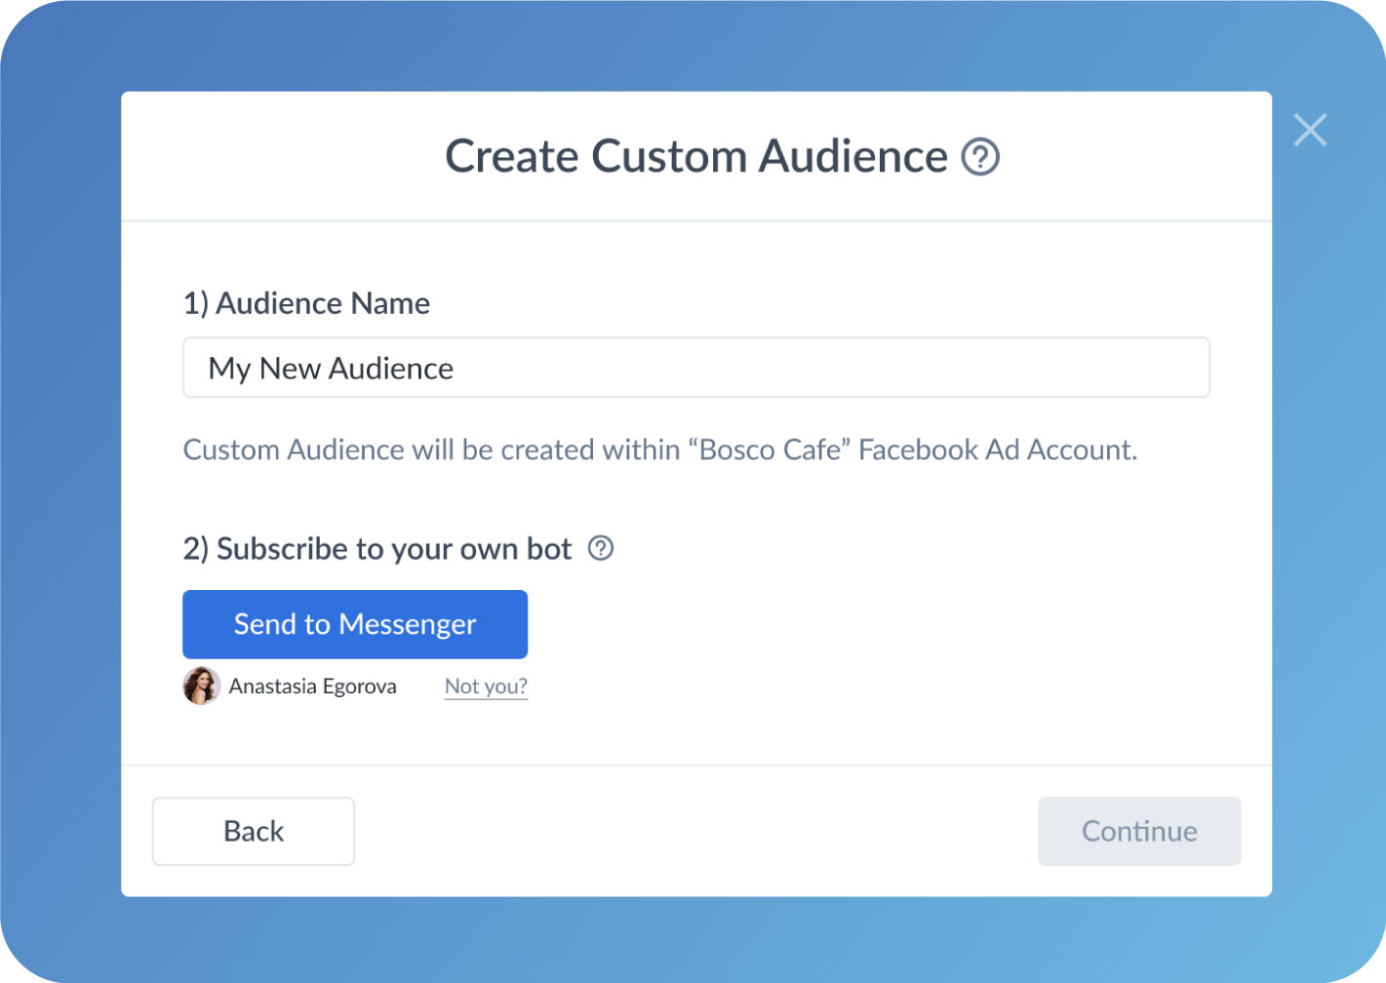This screenshot has width=1386, height=983.
Task: Click the "Create Custom Audience" heading text
Action: click(695, 157)
